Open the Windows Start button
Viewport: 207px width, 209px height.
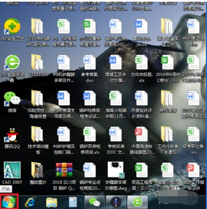[x=9, y=201]
